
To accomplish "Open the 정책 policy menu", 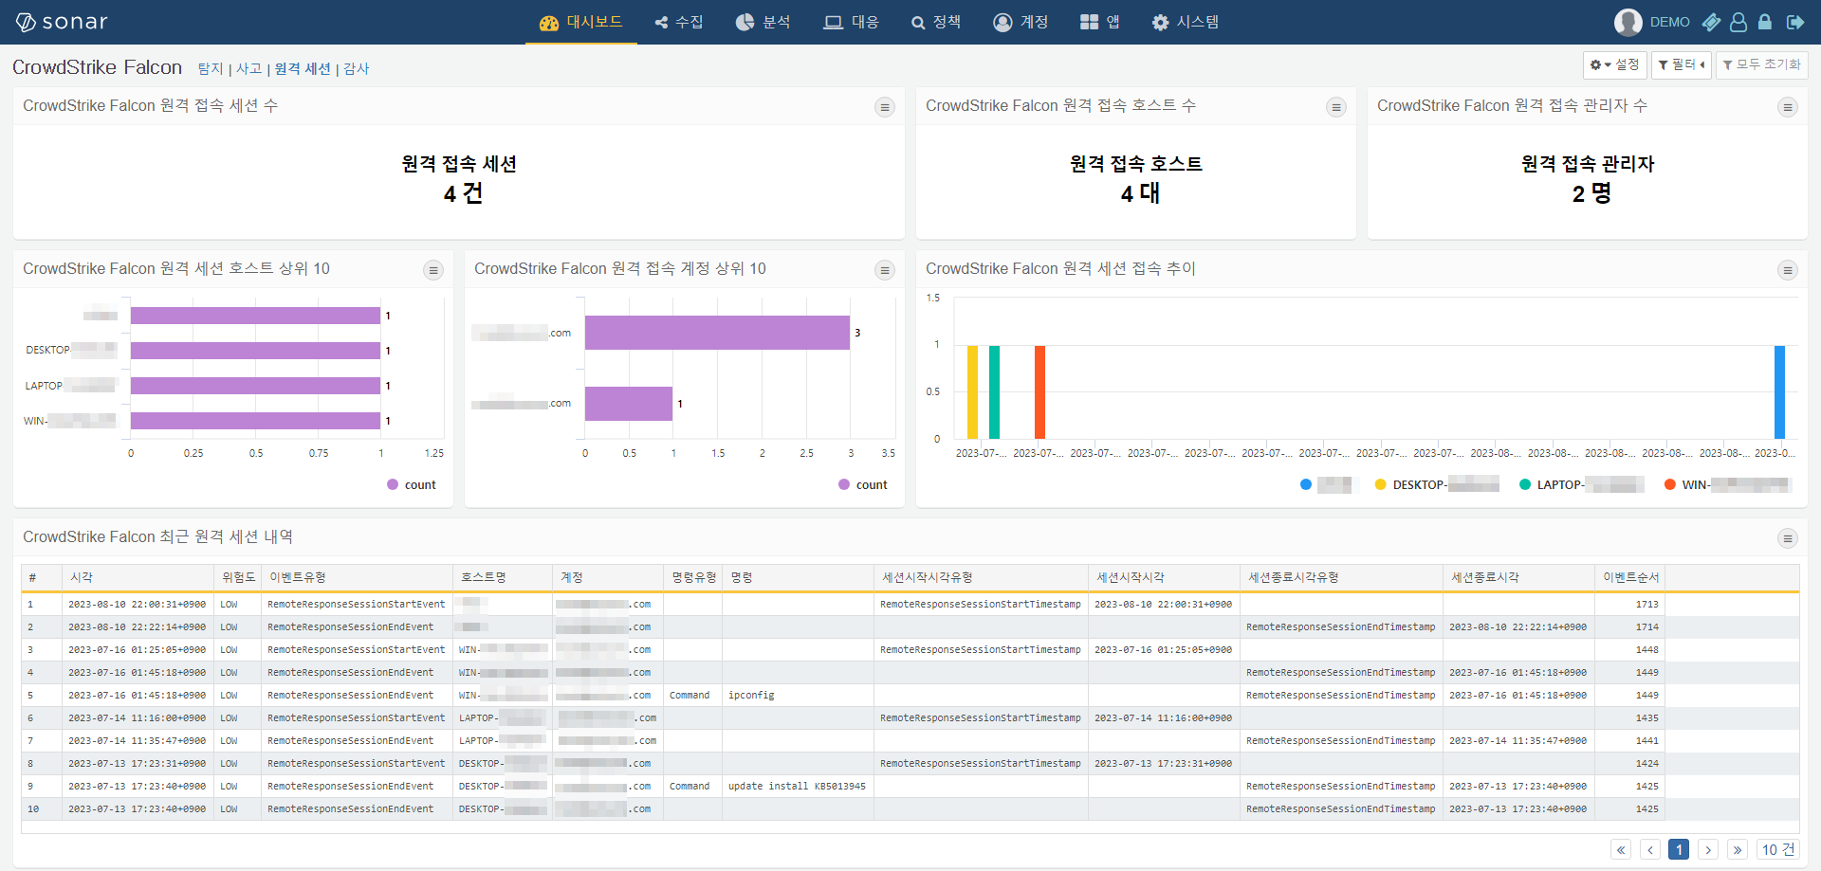I will 936,22.
